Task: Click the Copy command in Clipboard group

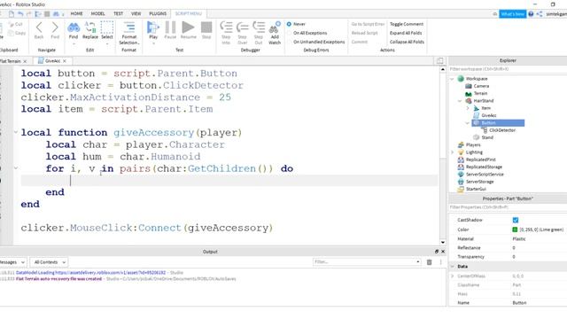Action: pyautogui.click(x=17, y=33)
